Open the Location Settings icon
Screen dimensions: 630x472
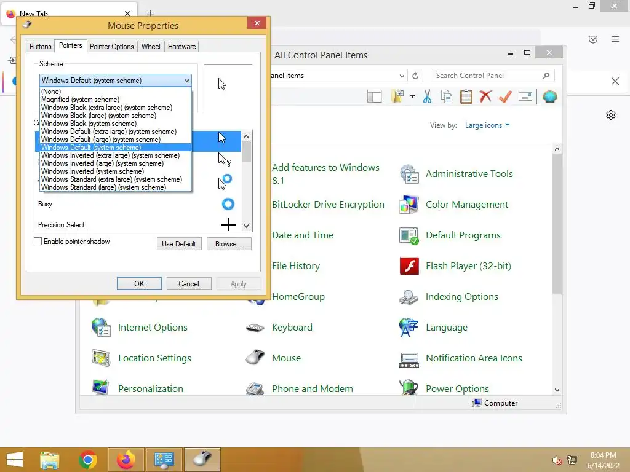[x=102, y=358]
